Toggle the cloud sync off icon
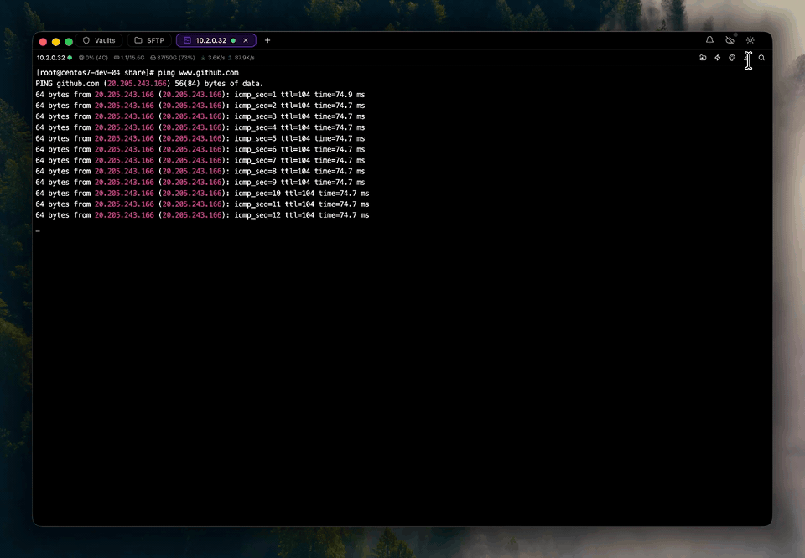The image size is (805, 558). 730,40
